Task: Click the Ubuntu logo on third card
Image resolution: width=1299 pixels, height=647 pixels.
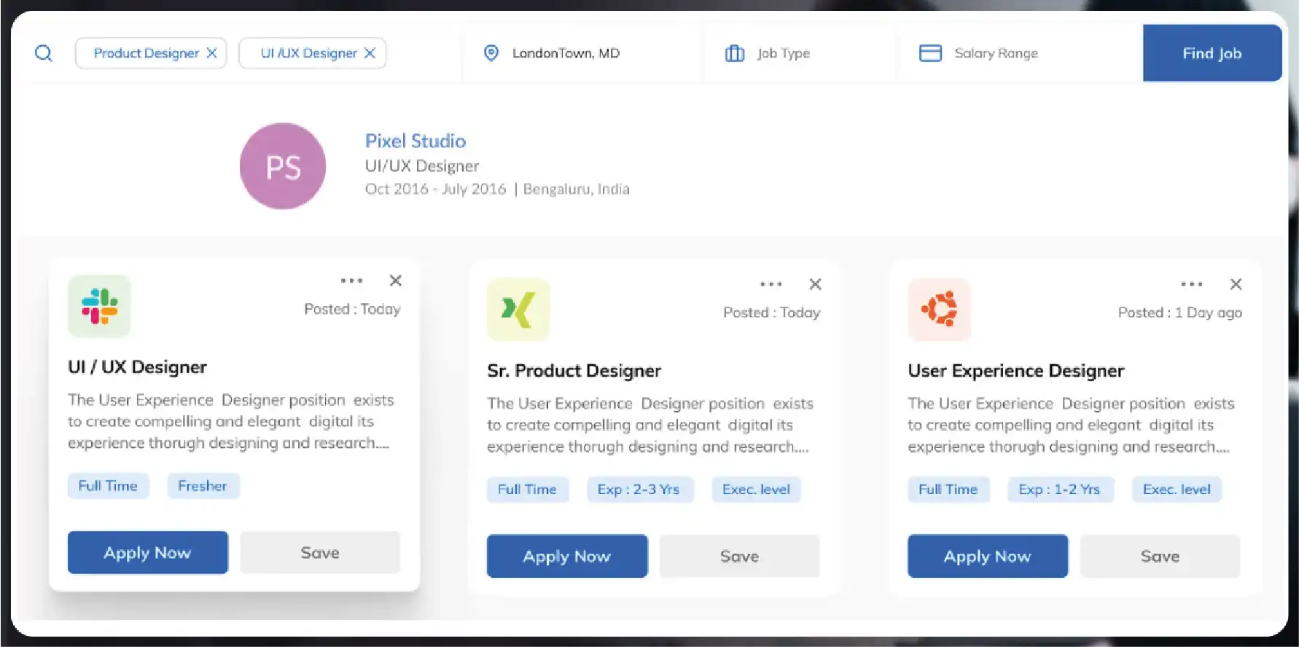Action: point(939,310)
